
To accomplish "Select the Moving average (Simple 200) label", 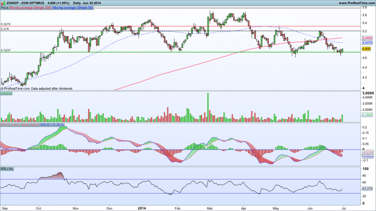I will (x=30, y=8).
